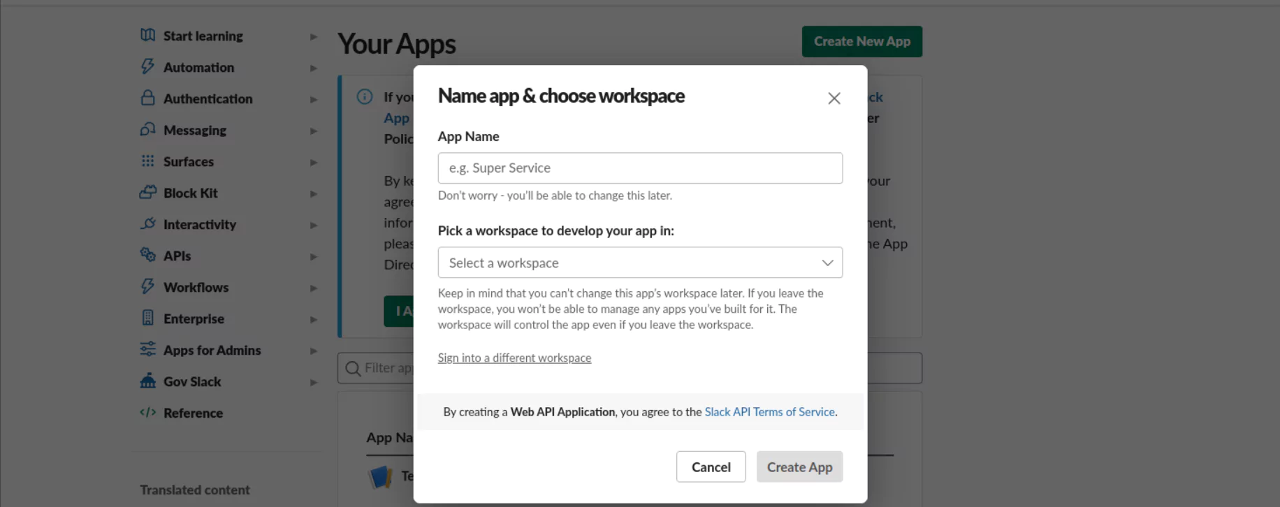Expand the Start learning section arrow

point(313,36)
